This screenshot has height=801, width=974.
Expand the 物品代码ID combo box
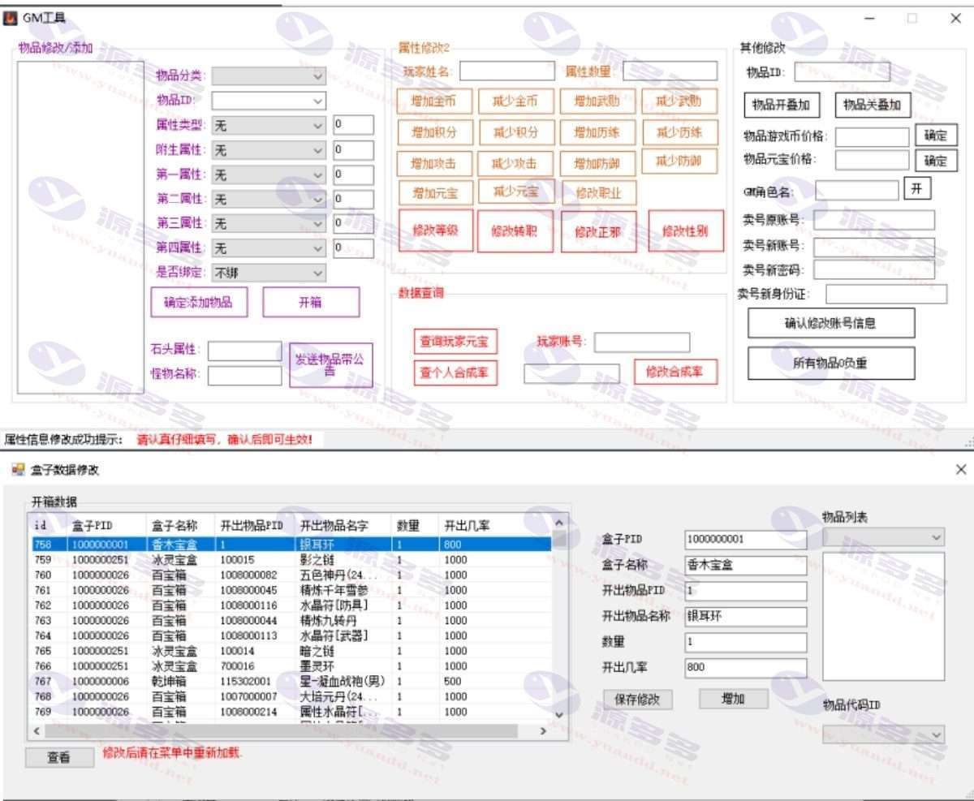(x=884, y=734)
